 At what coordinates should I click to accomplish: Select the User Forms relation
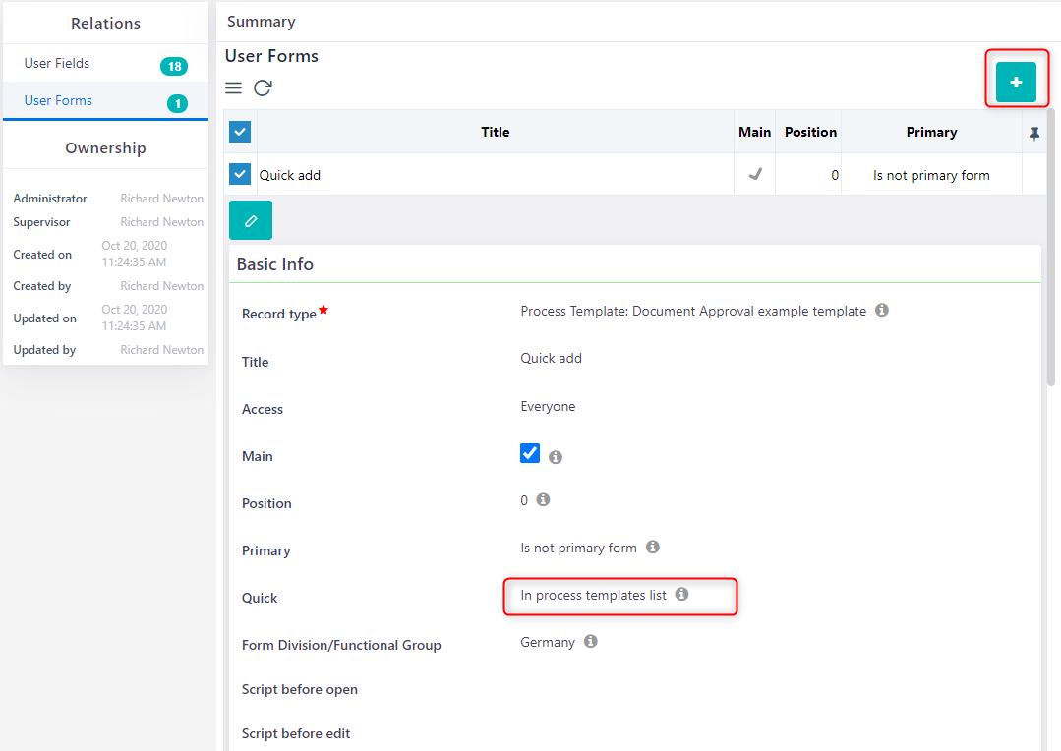click(x=59, y=101)
